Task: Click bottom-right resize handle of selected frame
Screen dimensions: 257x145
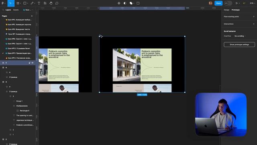Action: tap(185, 92)
